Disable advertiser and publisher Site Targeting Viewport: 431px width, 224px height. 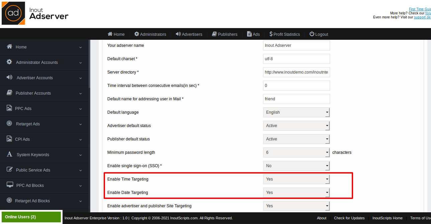coord(296,206)
